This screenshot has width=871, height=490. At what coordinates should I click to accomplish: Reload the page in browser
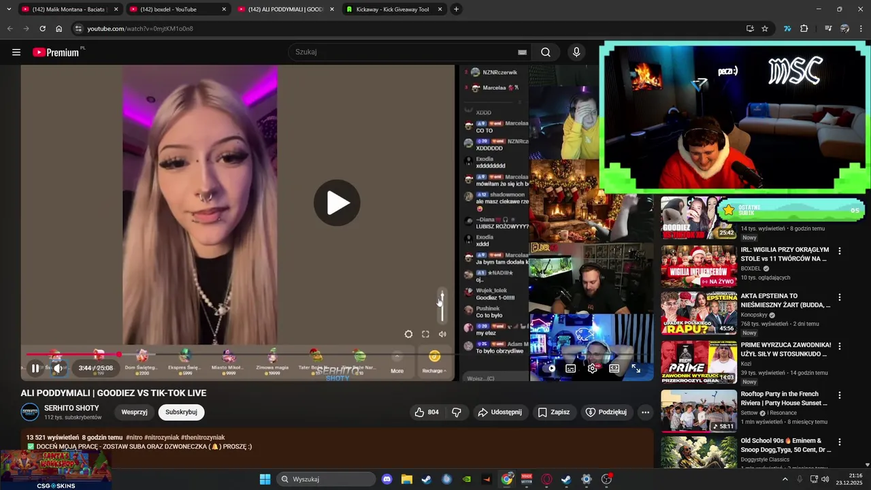[42, 29]
